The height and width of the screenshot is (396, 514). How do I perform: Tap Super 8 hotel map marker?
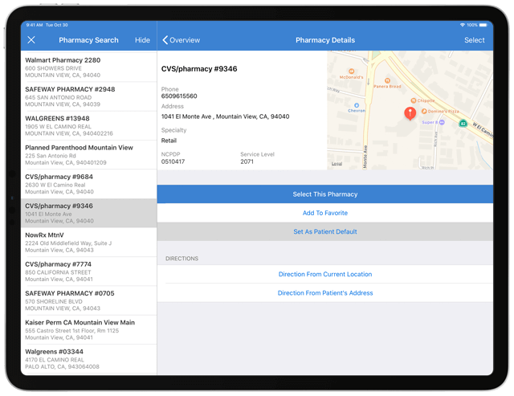(442, 122)
